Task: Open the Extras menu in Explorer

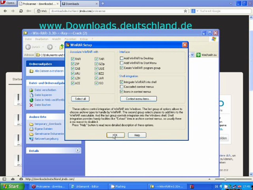Action: click(x=84, y=39)
